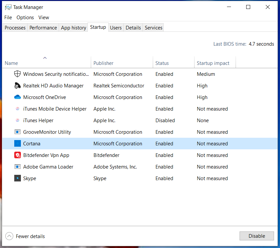The height and width of the screenshot is (248, 280).
Task: Click the Fewer details collapse chevron
Action: [x=9, y=236]
